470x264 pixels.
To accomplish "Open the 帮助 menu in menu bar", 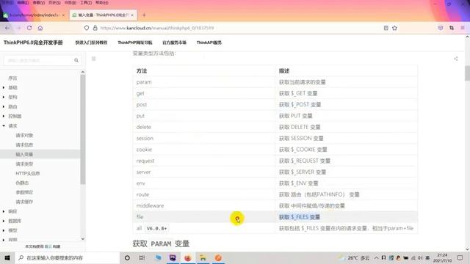I will [101, 3].
